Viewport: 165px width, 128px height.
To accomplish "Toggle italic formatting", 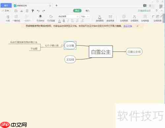I will [68, 21].
